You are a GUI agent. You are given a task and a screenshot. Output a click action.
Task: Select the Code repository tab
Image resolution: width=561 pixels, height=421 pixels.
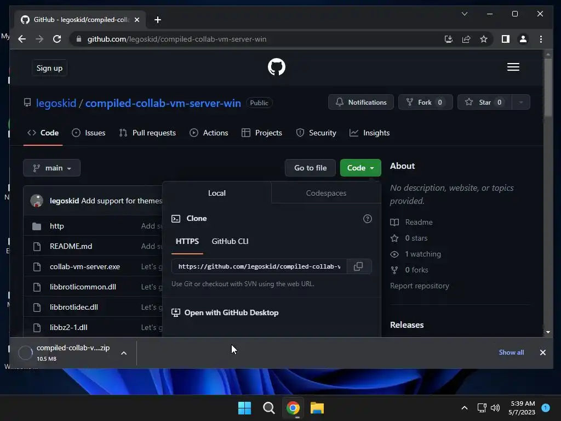pos(43,133)
